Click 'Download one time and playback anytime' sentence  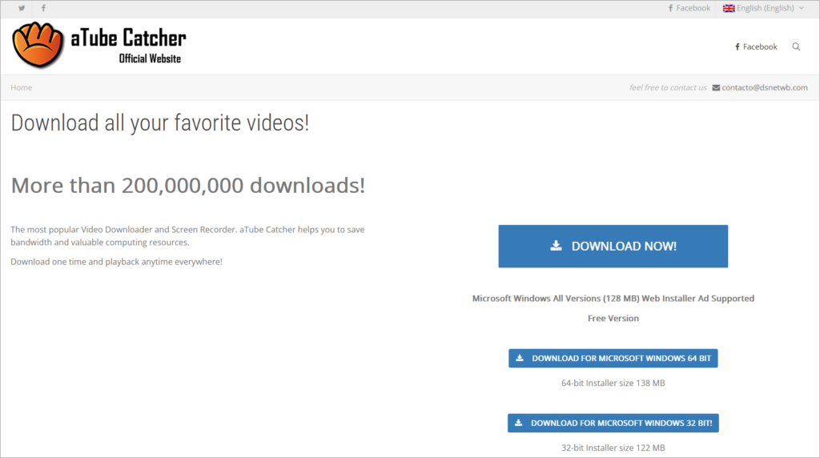click(117, 261)
